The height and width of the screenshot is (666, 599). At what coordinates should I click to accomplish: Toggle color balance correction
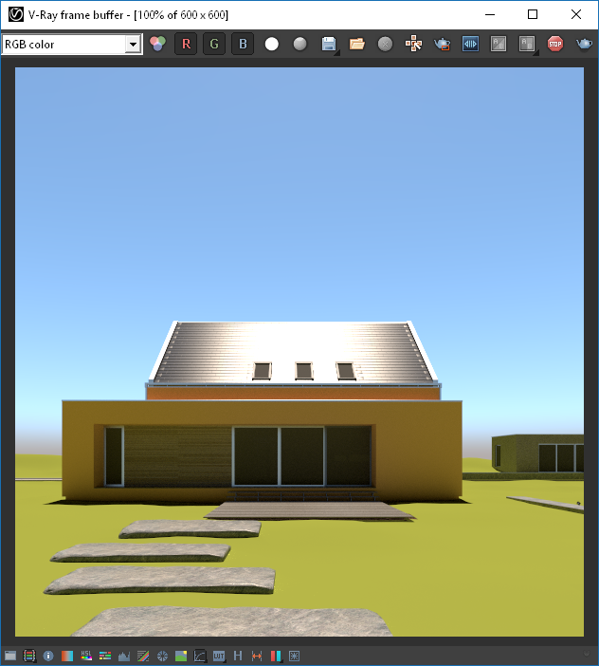point(105,656)
